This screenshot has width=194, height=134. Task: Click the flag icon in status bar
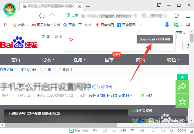coord(132,131)
